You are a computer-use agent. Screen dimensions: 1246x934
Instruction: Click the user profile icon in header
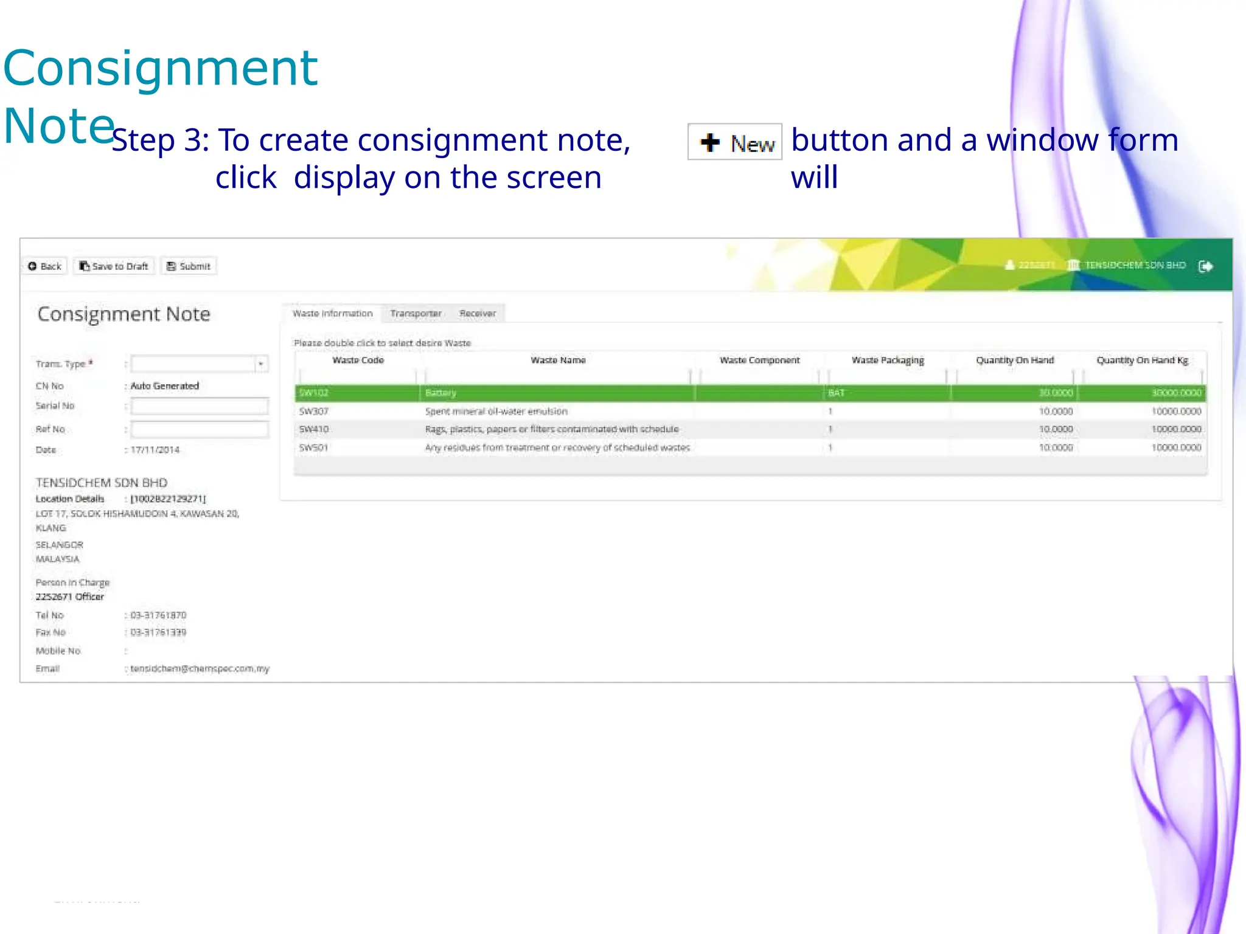pos(1010,265)
